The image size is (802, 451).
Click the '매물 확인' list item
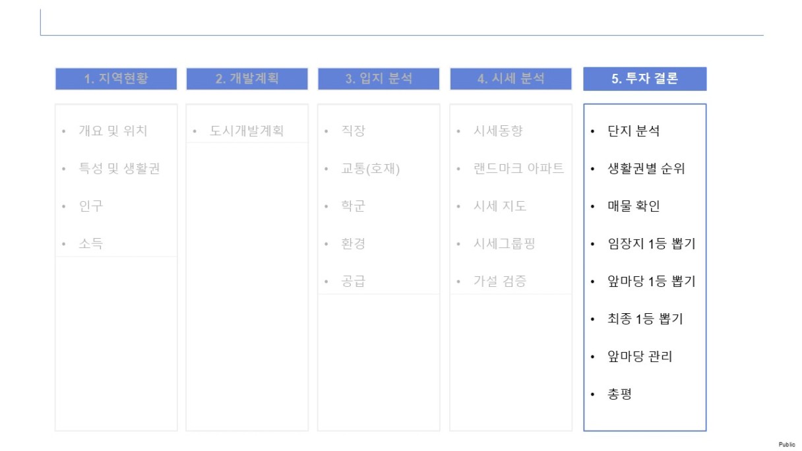633,206
